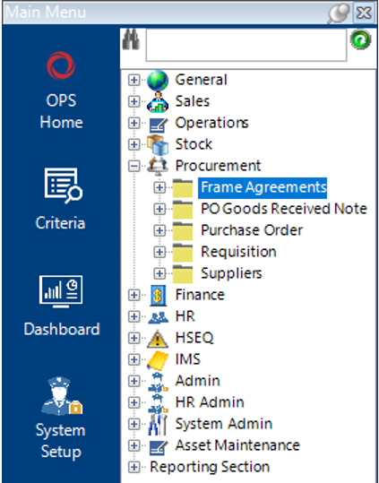Click the HR people icon
This screenshot has height=483, width=379.
click(159, 317)
